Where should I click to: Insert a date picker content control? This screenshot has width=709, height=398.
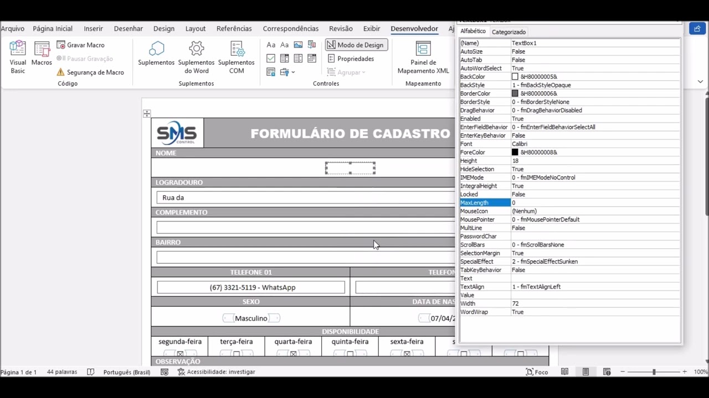point(312,59)
